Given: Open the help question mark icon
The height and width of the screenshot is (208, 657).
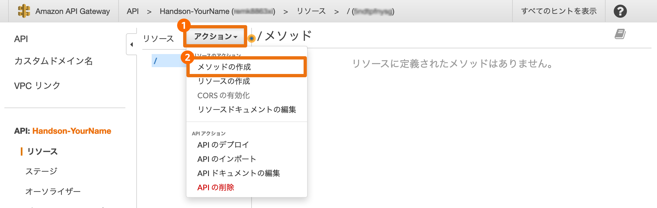Looking at the screenshot, I should (x=620, y=11).
